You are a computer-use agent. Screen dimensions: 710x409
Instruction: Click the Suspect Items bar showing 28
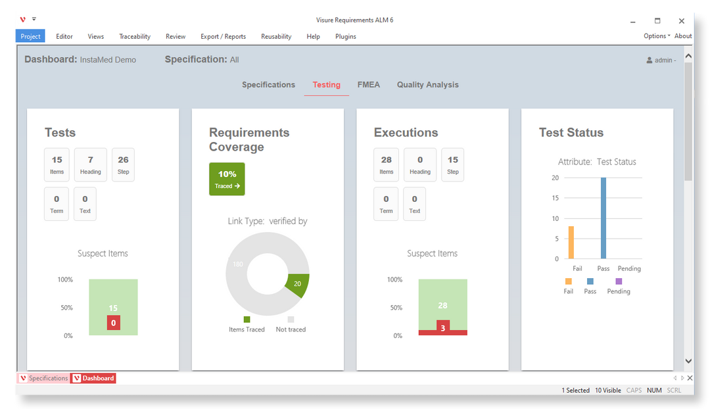pos(442,307)
